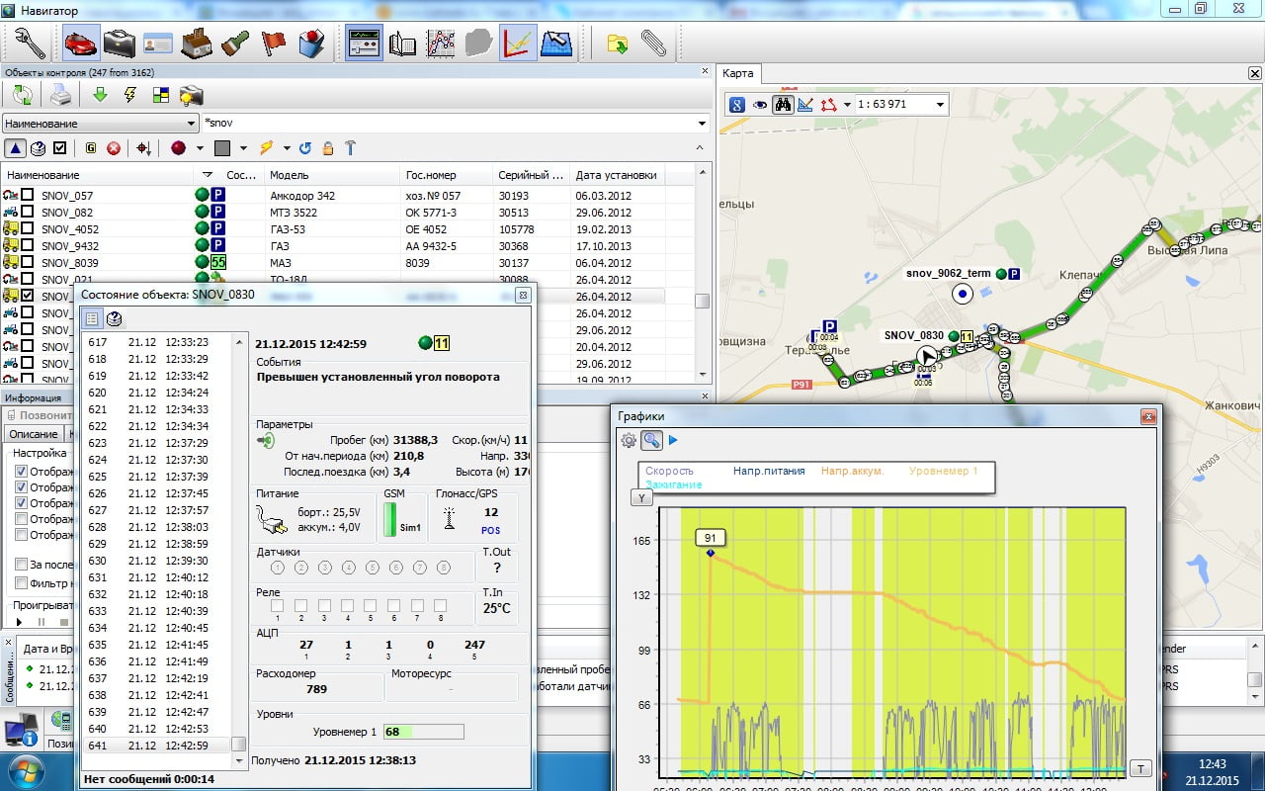Viewport: 1265px width, 791px height.
Task: Sort list by Модель column header
Action: (x=290, y=175)
